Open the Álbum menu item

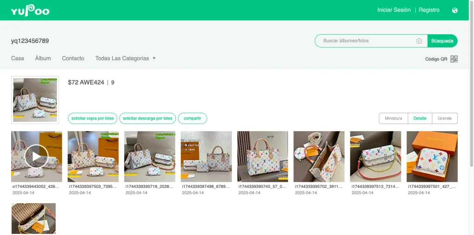click(43, 59)
